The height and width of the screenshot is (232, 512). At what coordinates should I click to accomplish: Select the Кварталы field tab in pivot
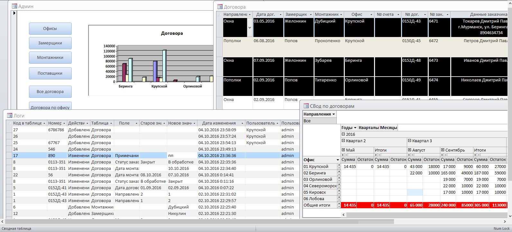pyautogui.click(x=369, y=128)
